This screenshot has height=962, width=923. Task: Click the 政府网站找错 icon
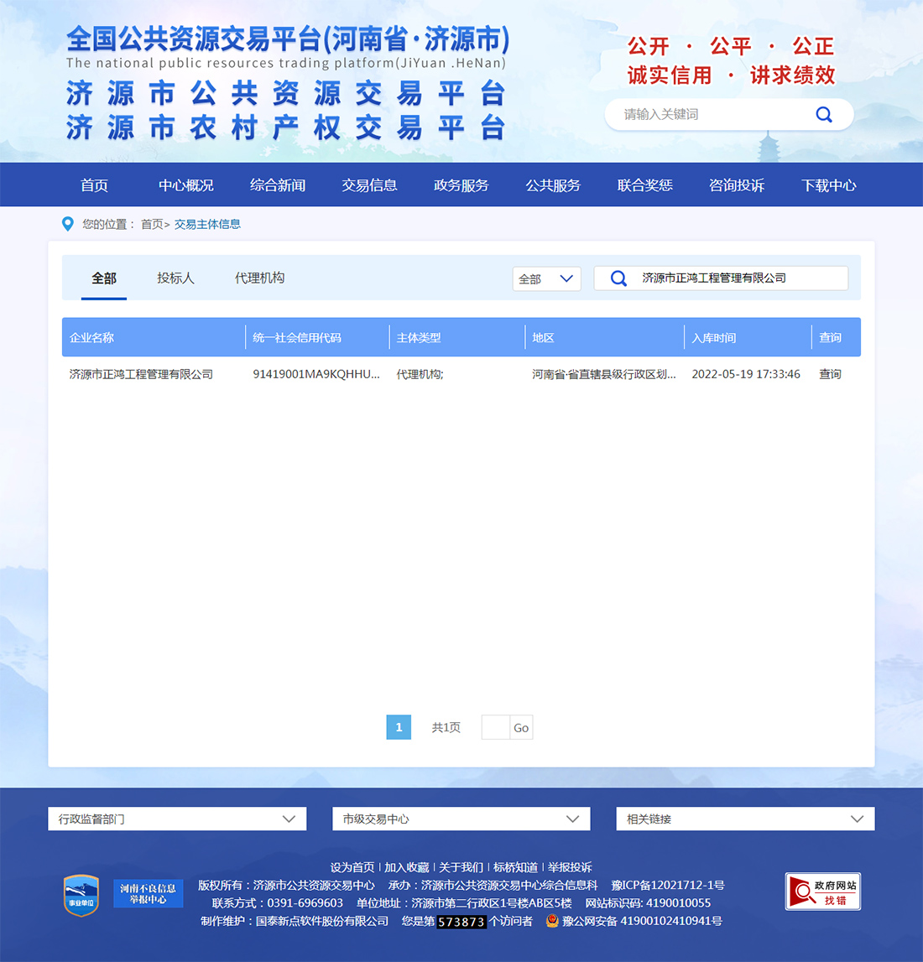[822, 892]
